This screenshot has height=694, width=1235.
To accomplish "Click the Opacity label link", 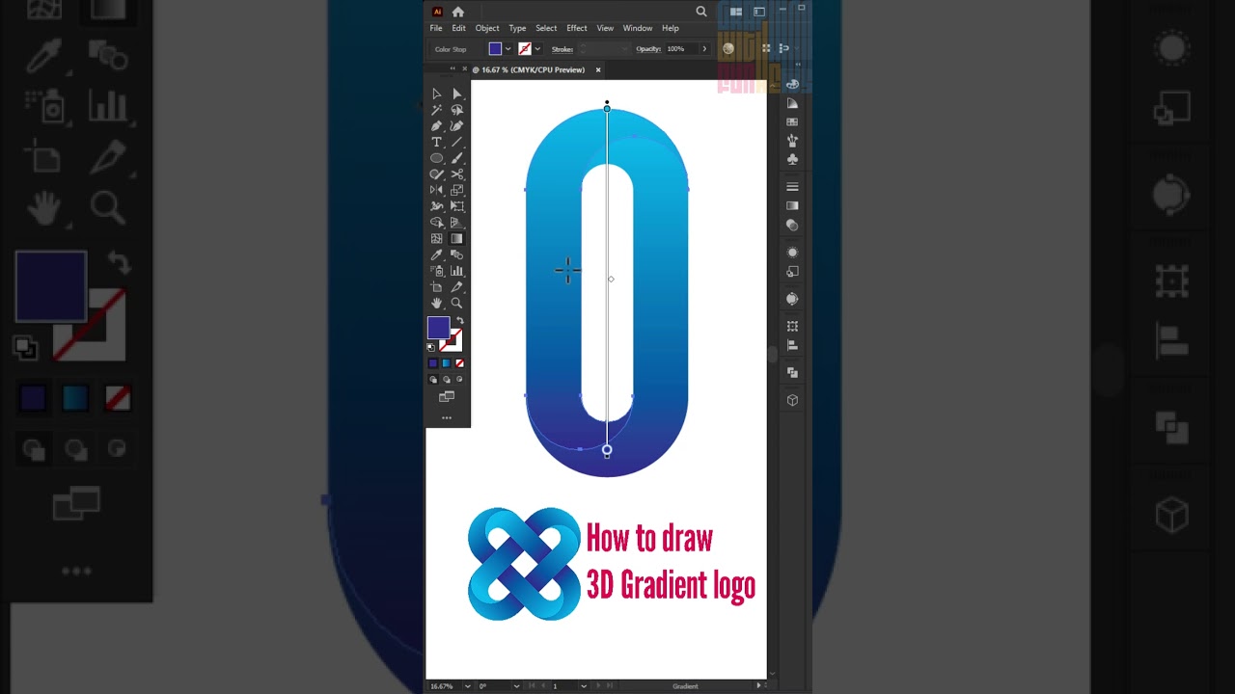I will [x=648, y=49].
